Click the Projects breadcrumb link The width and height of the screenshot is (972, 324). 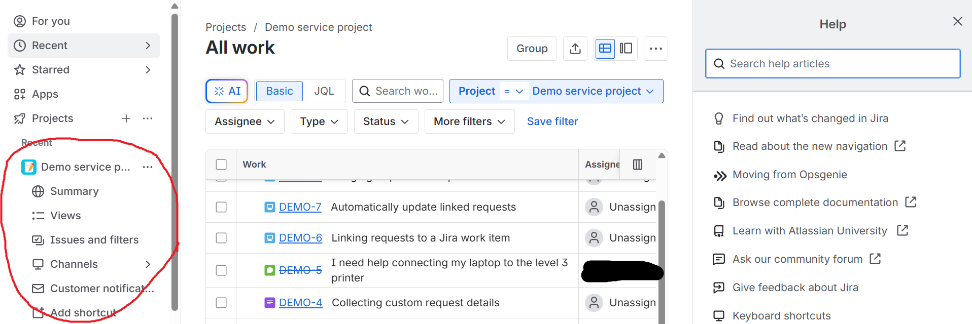click(226, 27)
